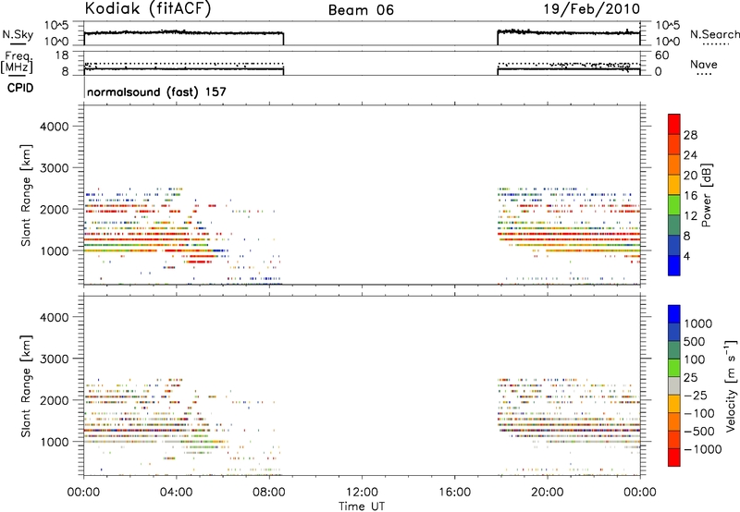This screenshot has width=740, height=512.
Task: Click the power panel 'Slant Range [km]' label
Action: [26, 195]
